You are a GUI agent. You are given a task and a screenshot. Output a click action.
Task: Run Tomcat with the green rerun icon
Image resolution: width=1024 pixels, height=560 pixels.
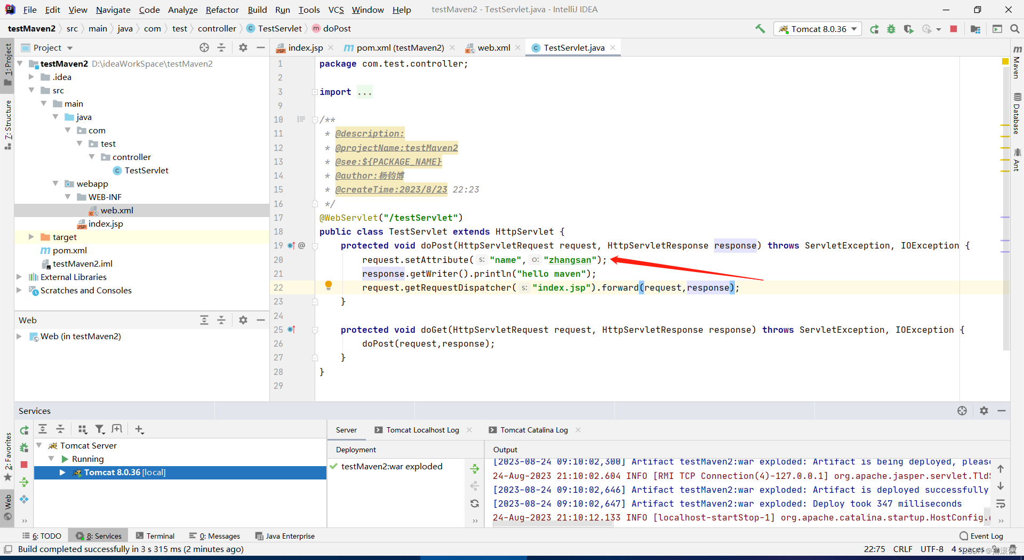click(x=874, y=29)
